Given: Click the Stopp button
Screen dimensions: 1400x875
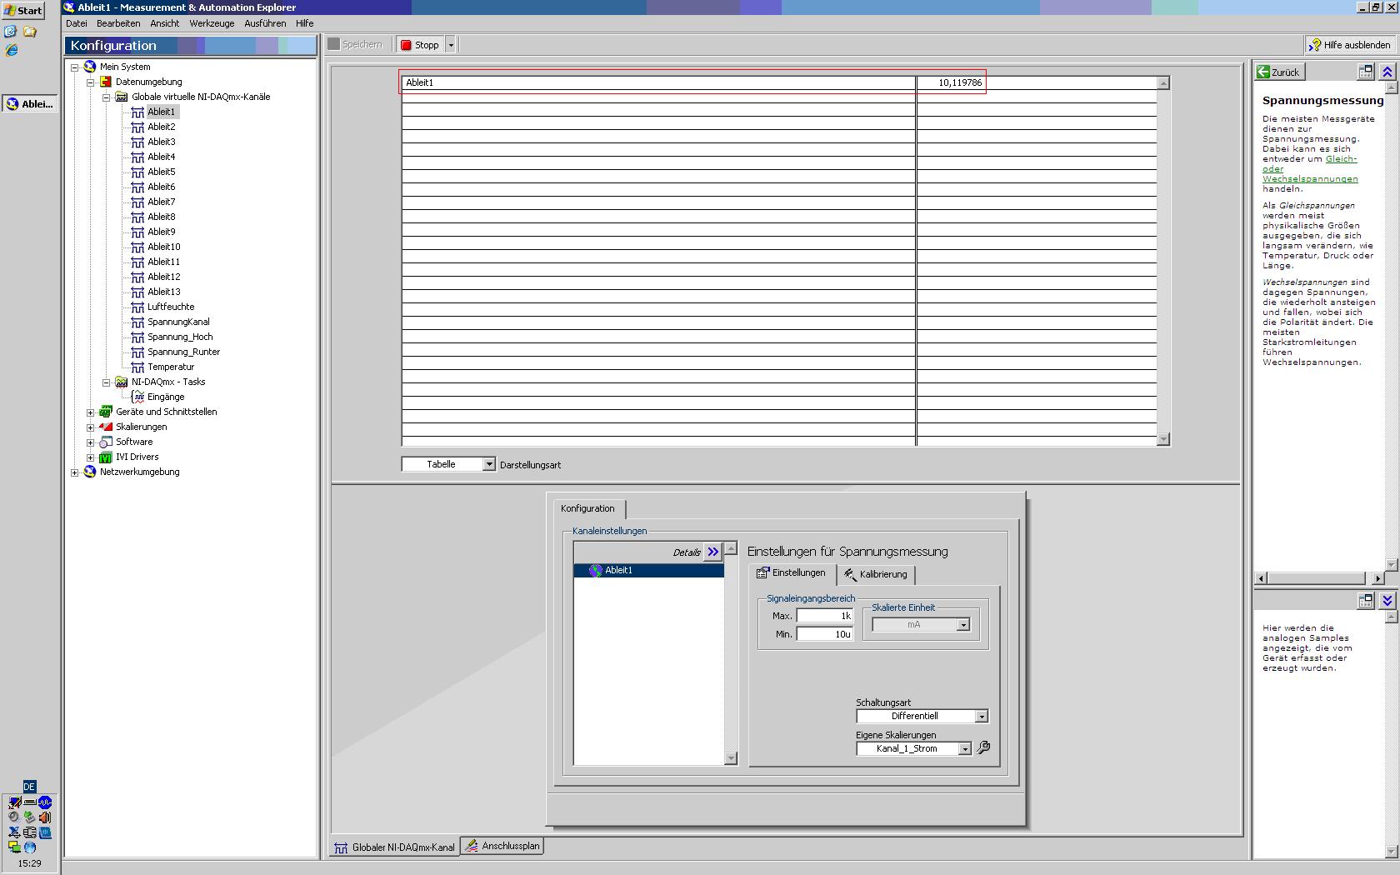Looking at the screenshot, I should click(x=420, y=45).
